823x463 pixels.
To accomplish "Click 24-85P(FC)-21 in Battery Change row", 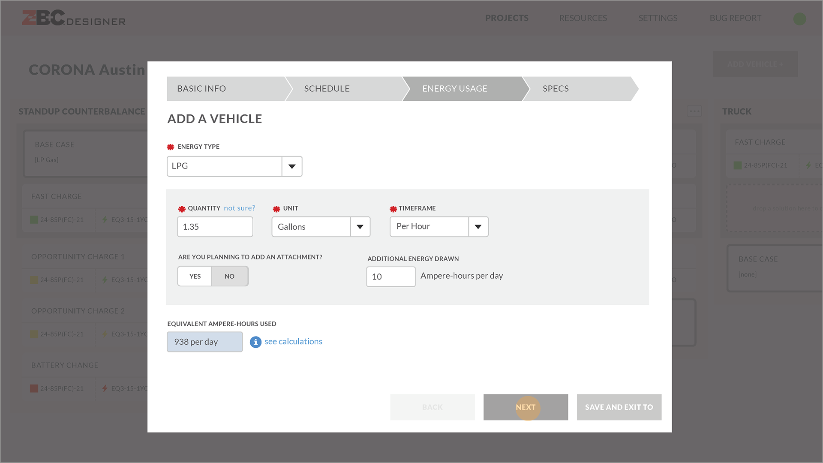I will tap(62, 389).
